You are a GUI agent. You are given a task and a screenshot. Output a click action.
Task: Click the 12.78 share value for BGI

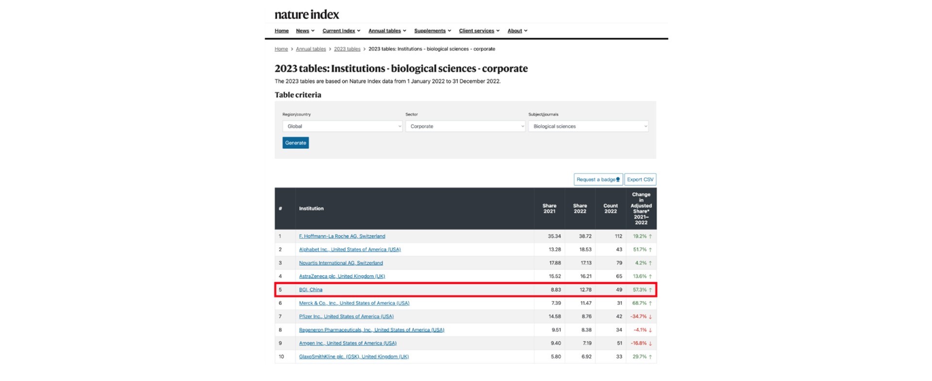coord(585,290)
